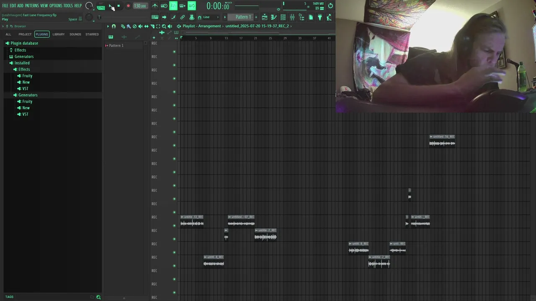
Task: Select the playlist Draw pencil tool
Action: [123, 26]
